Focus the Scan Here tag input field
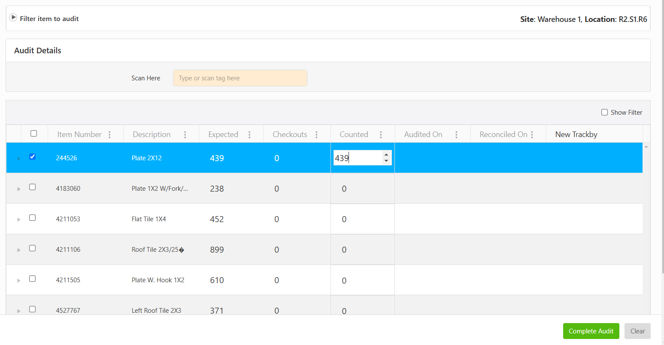664x345 pixels. [x=240, y=78]
